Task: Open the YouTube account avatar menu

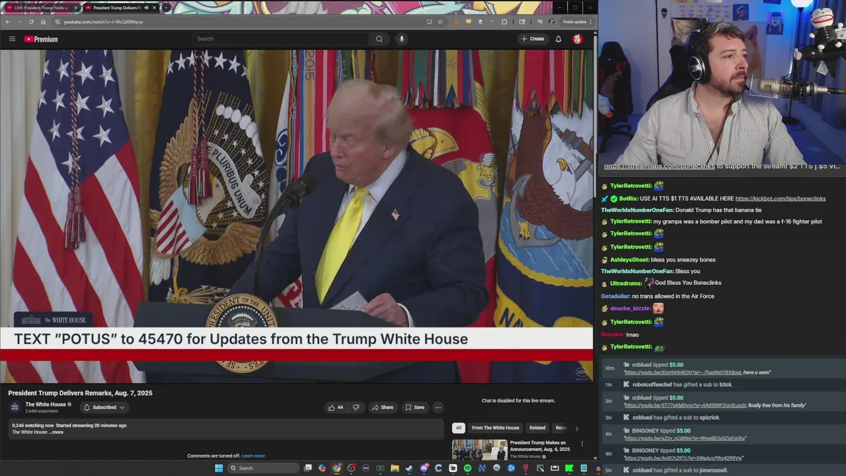Action: click(577, 39)
